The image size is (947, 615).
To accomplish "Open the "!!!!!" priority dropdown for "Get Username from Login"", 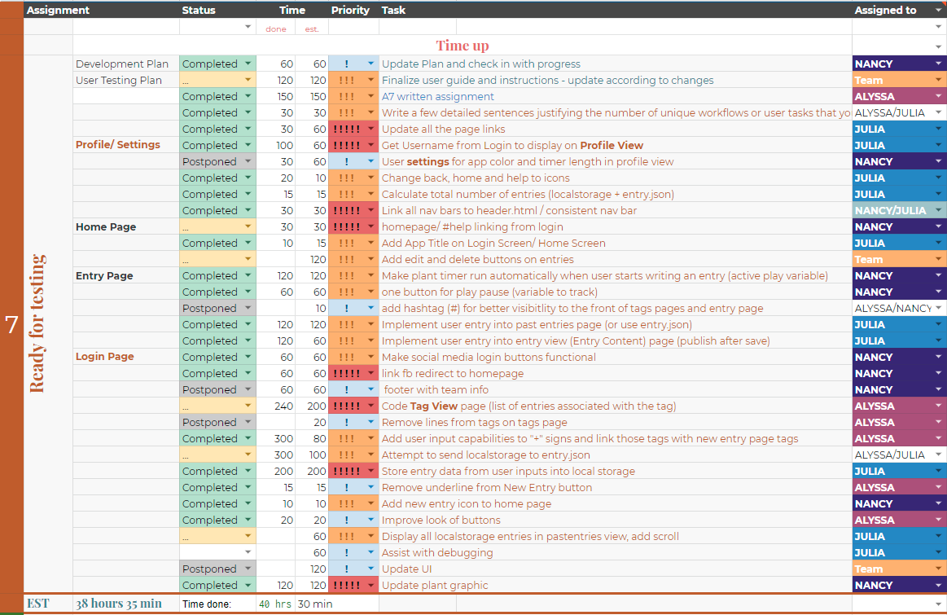I will [370, 145].
